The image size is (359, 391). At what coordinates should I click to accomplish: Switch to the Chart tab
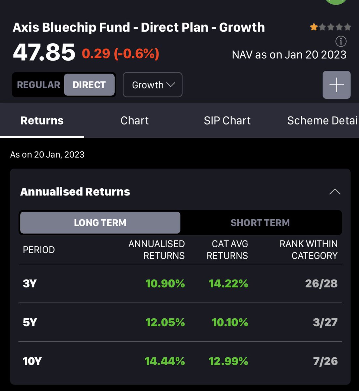coord(135,121)
